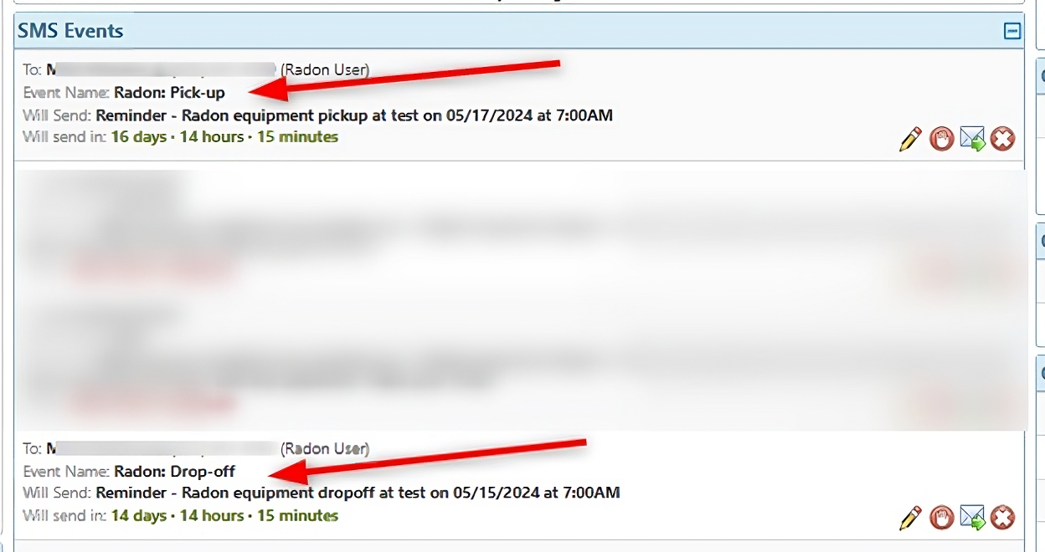This screenshot has width=1045, height=552.
Task: Click the SMS Events panel title
Action: coord(71,31)
